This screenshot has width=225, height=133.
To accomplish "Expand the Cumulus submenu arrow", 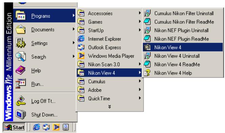I will tap(140, 81).
